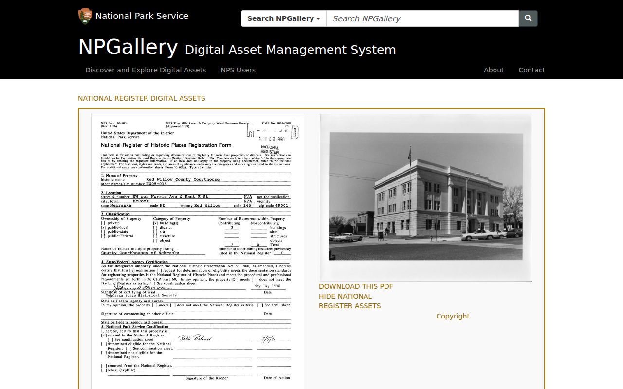Viewport: 623px width, 389px height.
Task: Hide National Register Assets
Action: point(350,301)
